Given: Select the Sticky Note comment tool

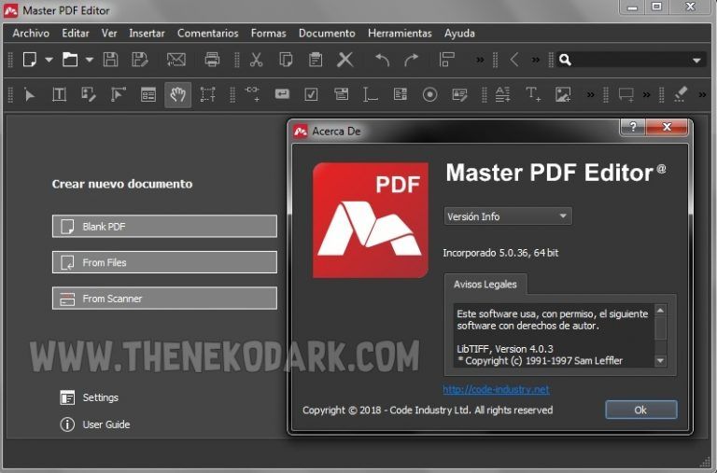Looking at the screenshot, I should pyautogui.click(x=626, y=95).
